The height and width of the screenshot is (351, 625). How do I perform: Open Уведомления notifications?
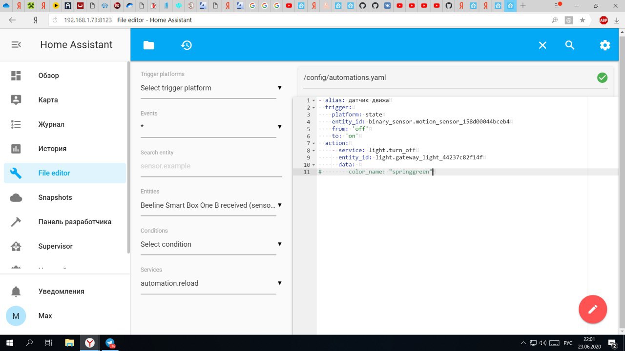[65, 291]
